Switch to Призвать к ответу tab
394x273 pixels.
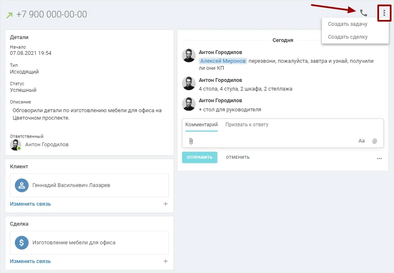coord(247,125)
